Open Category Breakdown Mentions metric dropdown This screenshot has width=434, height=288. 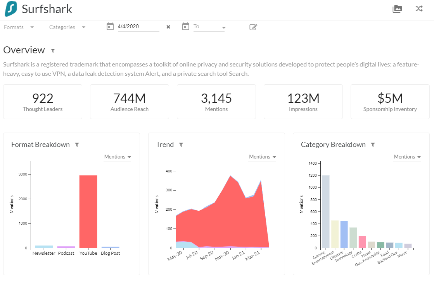pyautogui.click(x=407, y=157)
